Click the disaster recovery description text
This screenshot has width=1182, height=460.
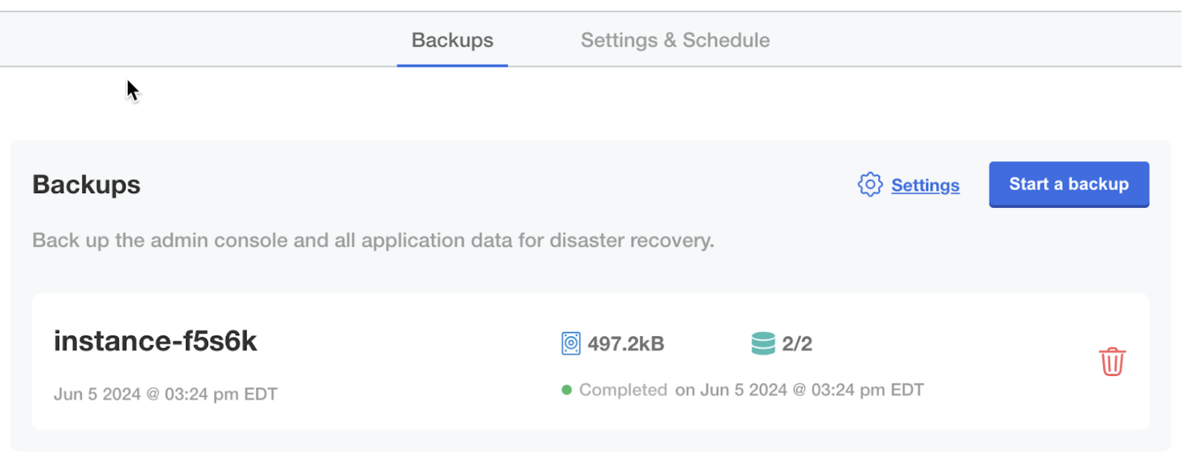(374, 240)
